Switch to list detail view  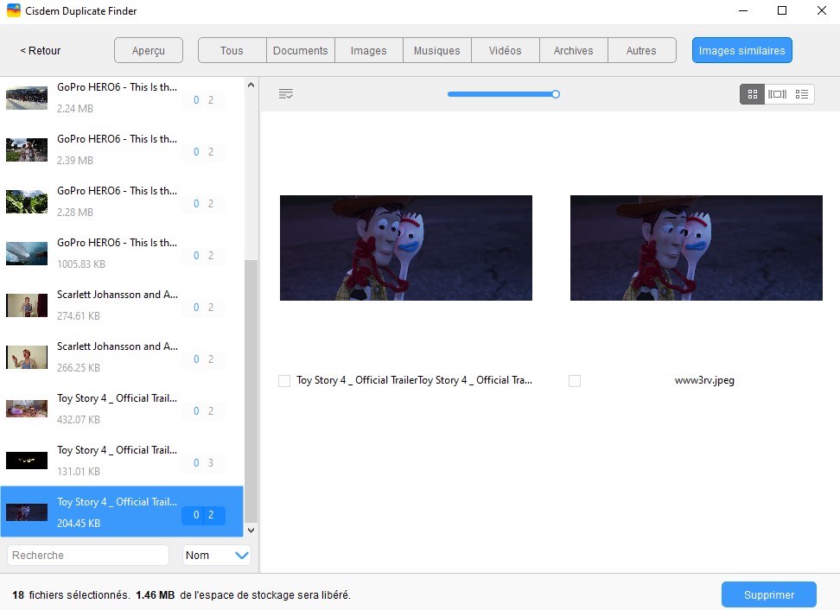[x=801, y=94]
